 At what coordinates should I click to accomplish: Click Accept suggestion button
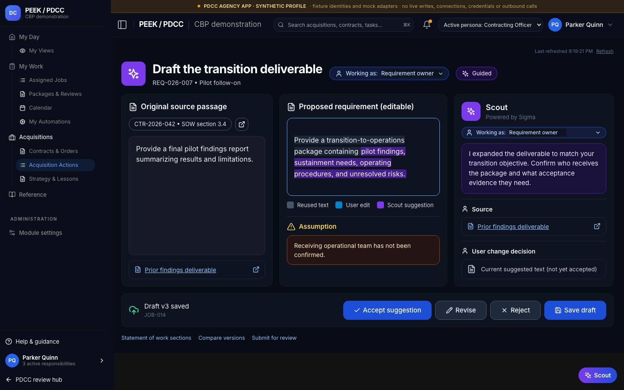point(387,310)
